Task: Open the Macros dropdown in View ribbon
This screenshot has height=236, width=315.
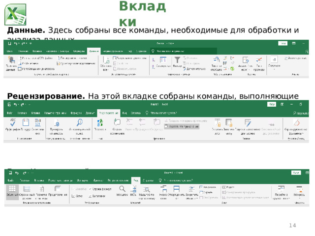Action: click(299, 192)
